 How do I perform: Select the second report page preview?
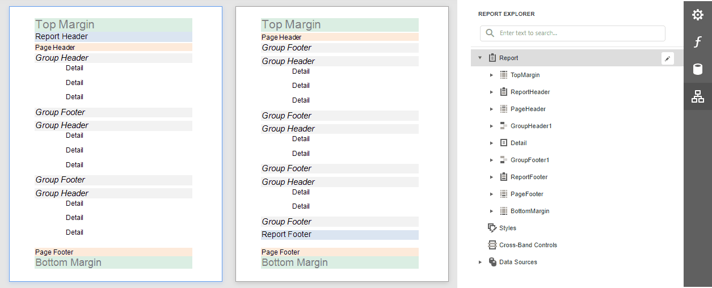(342, 144)
